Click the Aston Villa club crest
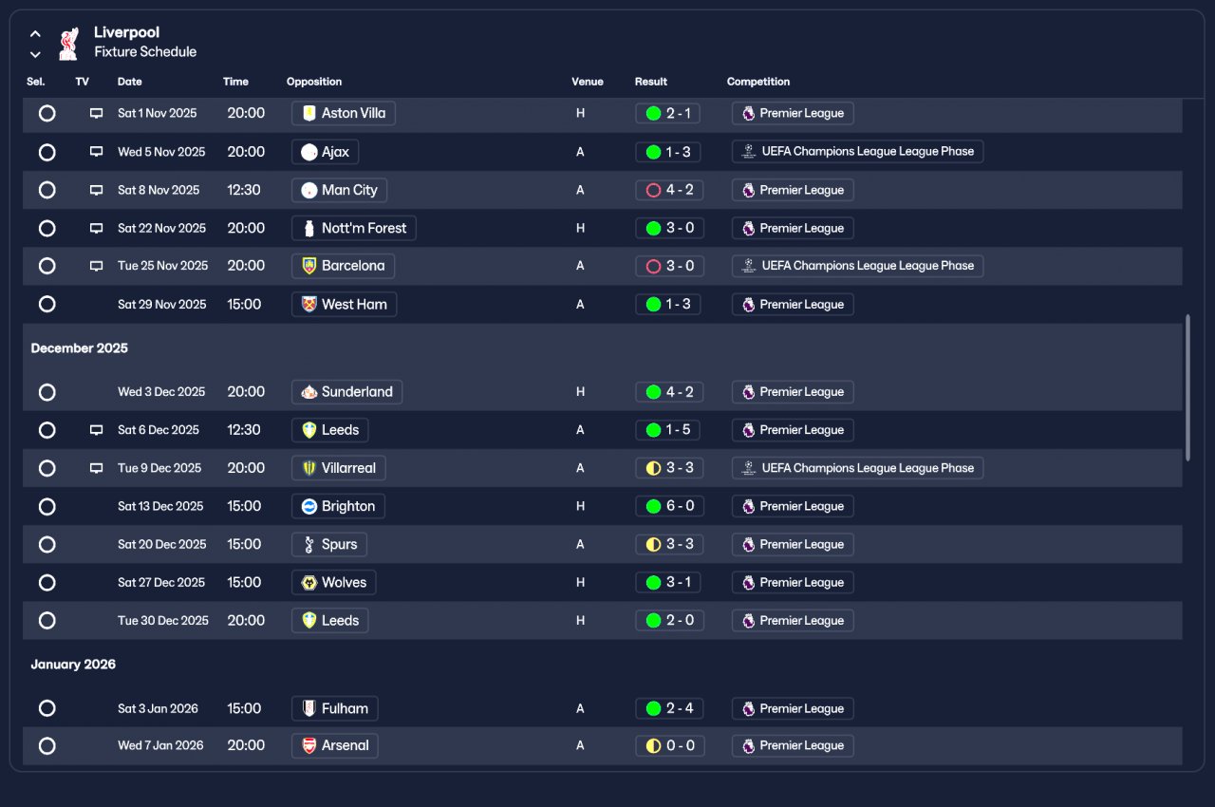 point(308,113)
